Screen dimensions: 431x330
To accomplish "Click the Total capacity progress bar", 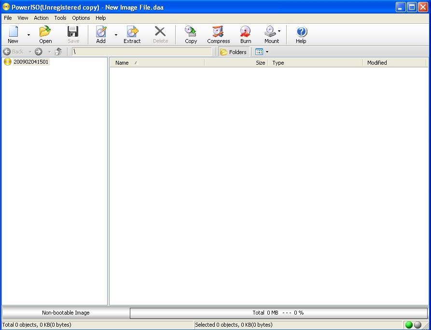I will [278, 313].
